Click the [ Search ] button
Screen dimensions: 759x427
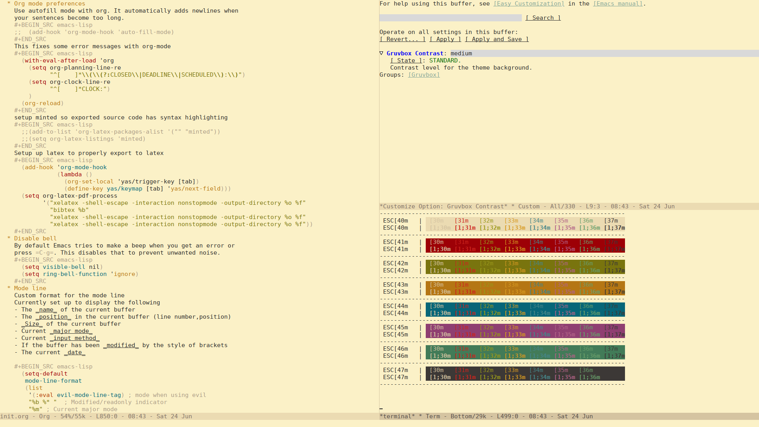pyautogui.click(x=543, y=18)
